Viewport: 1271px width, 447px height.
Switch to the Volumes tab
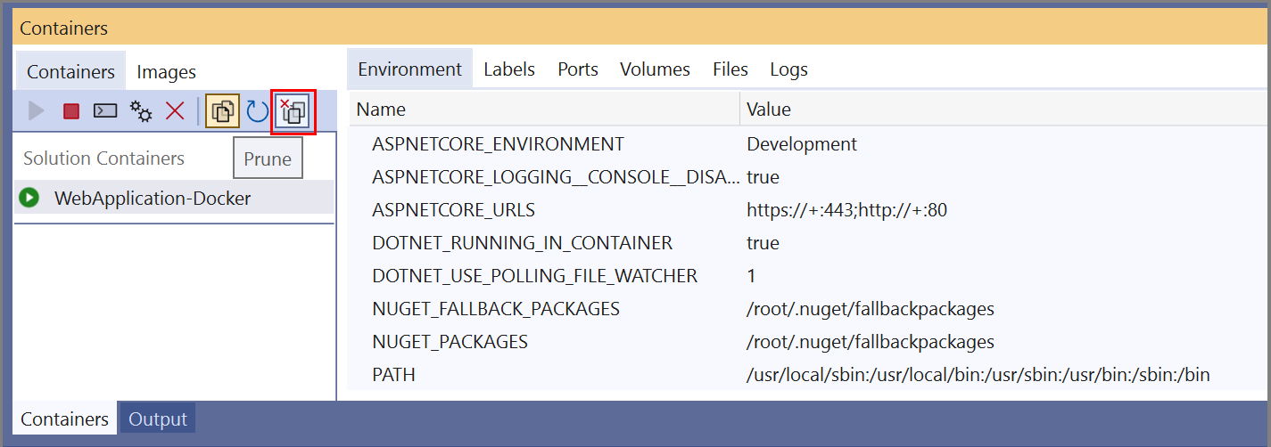click(655, 69)
